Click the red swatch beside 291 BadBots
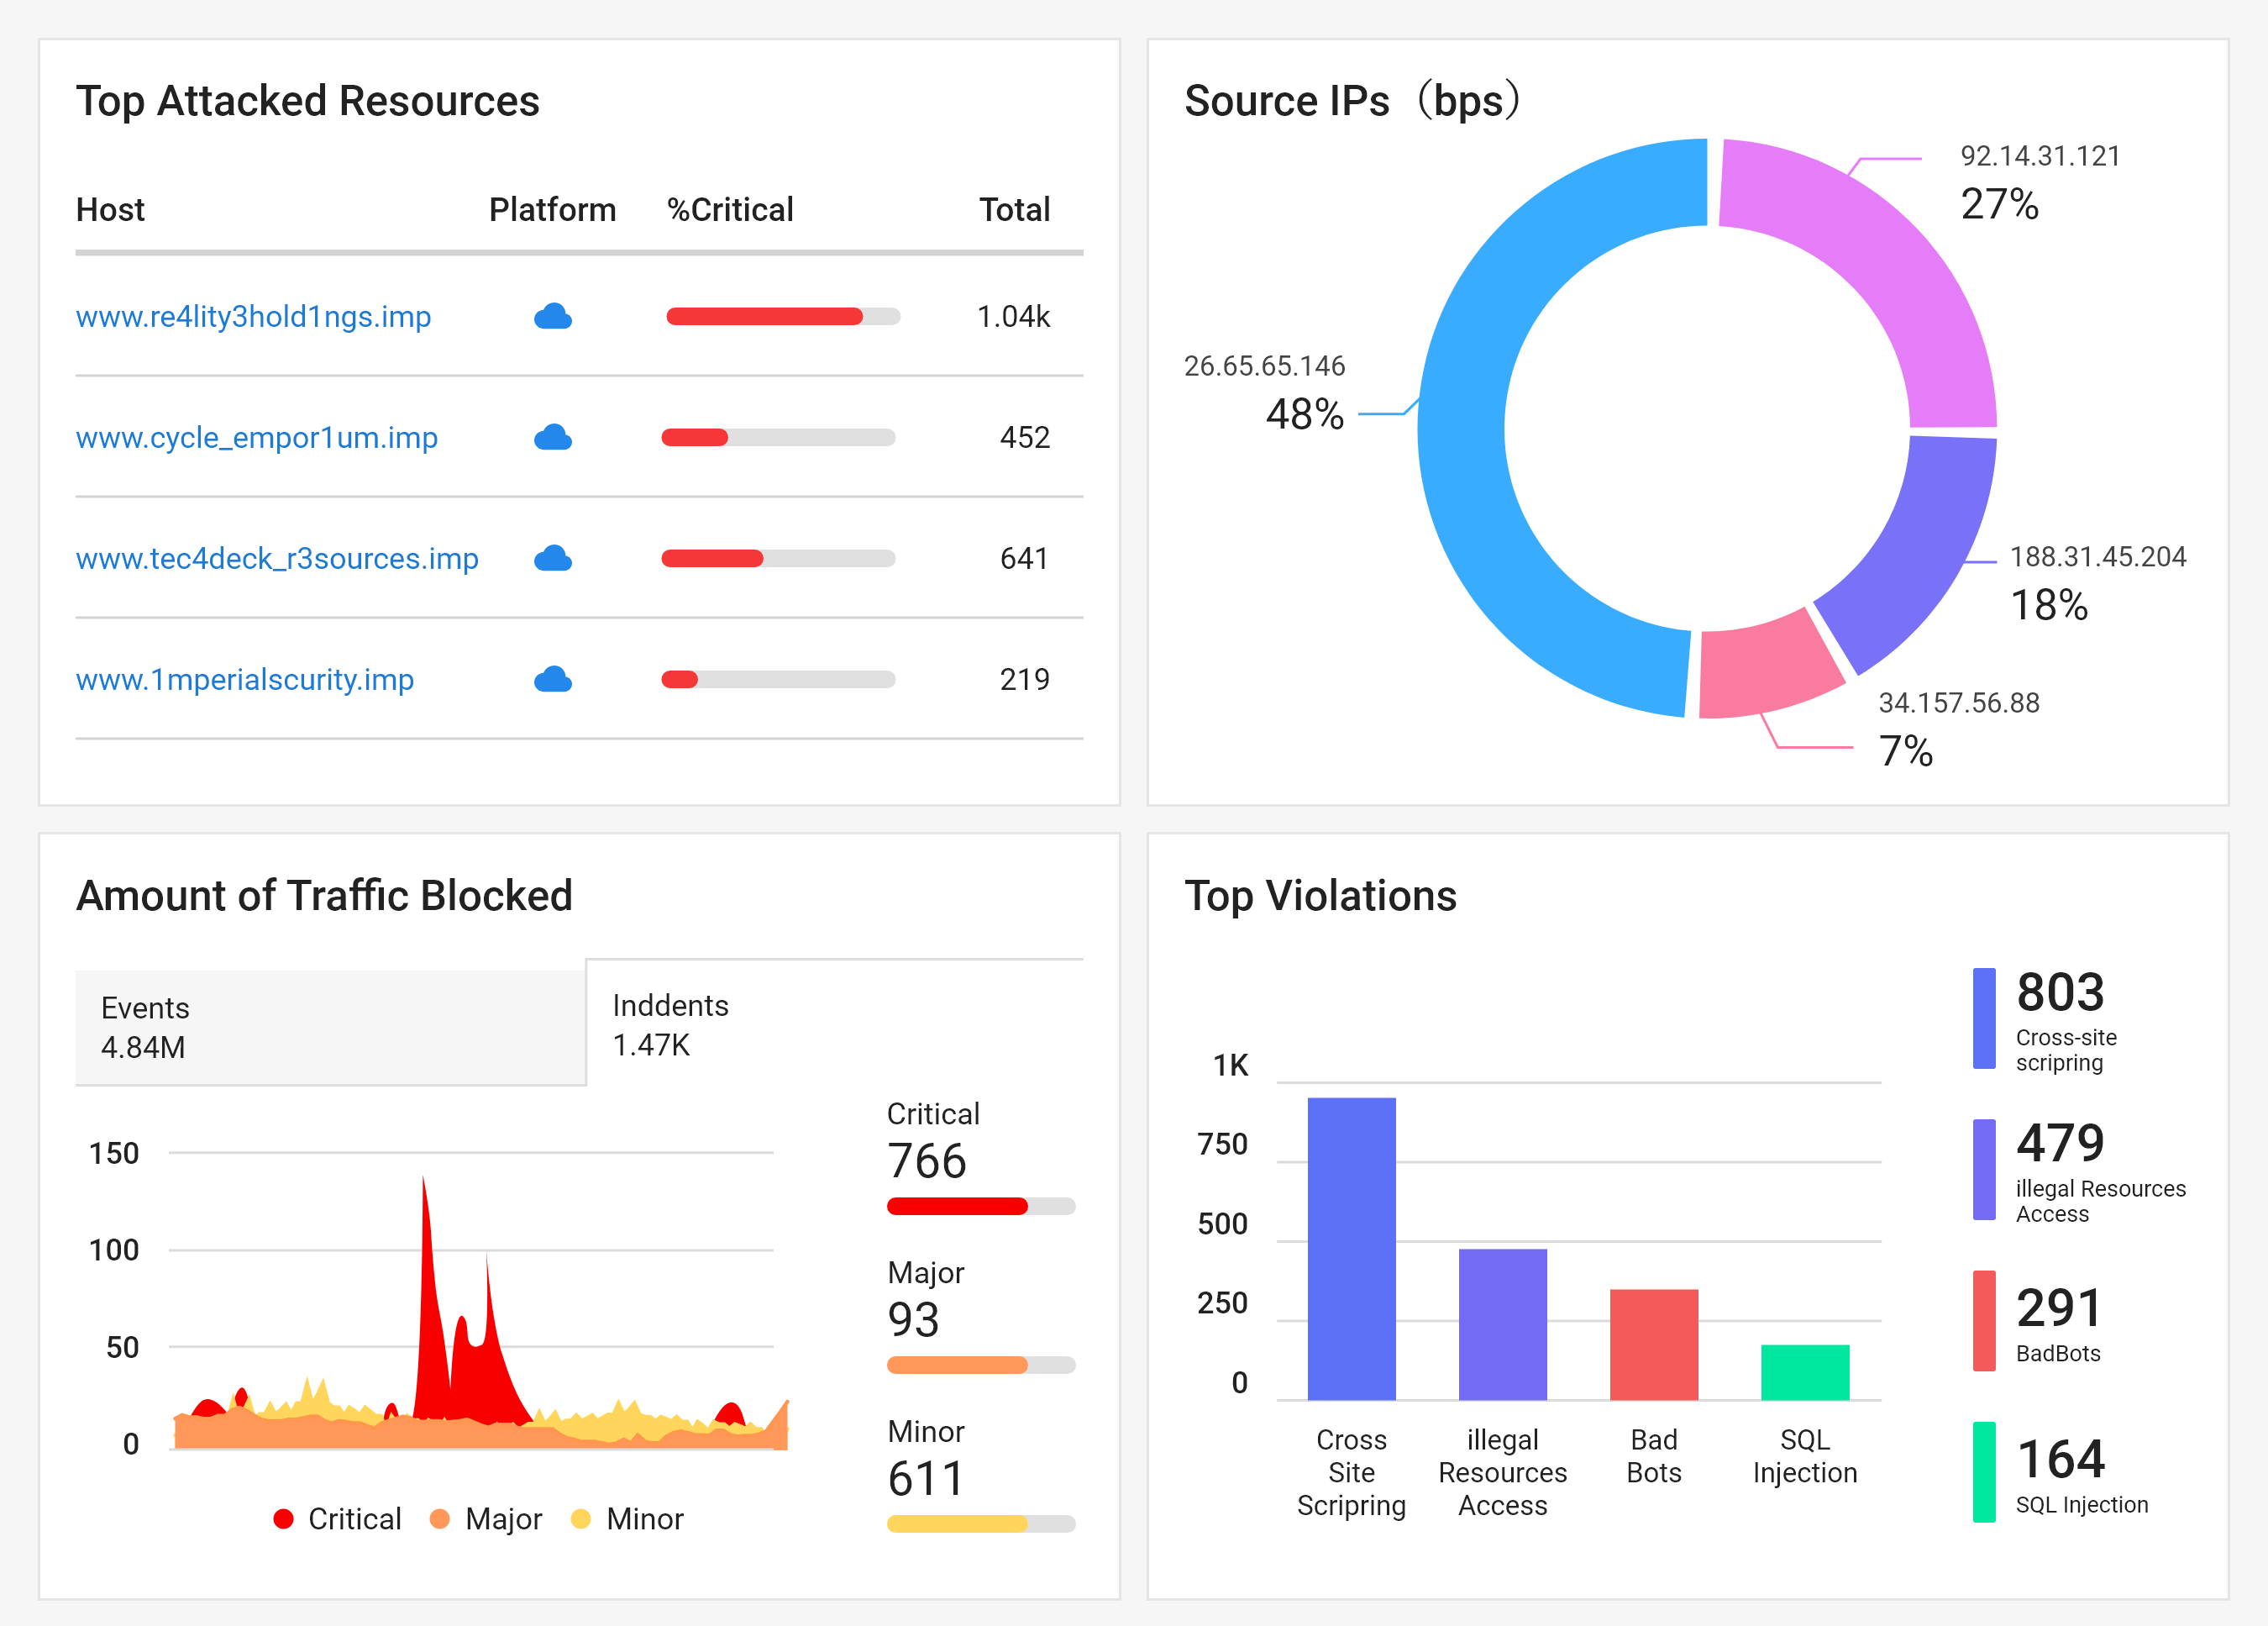Viewport: 2268px width, 1626px height. [1984, 1321]
